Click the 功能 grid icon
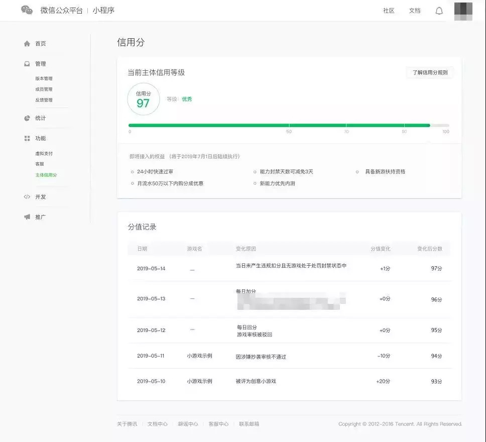Screen dimensions: 486x442 27,138
